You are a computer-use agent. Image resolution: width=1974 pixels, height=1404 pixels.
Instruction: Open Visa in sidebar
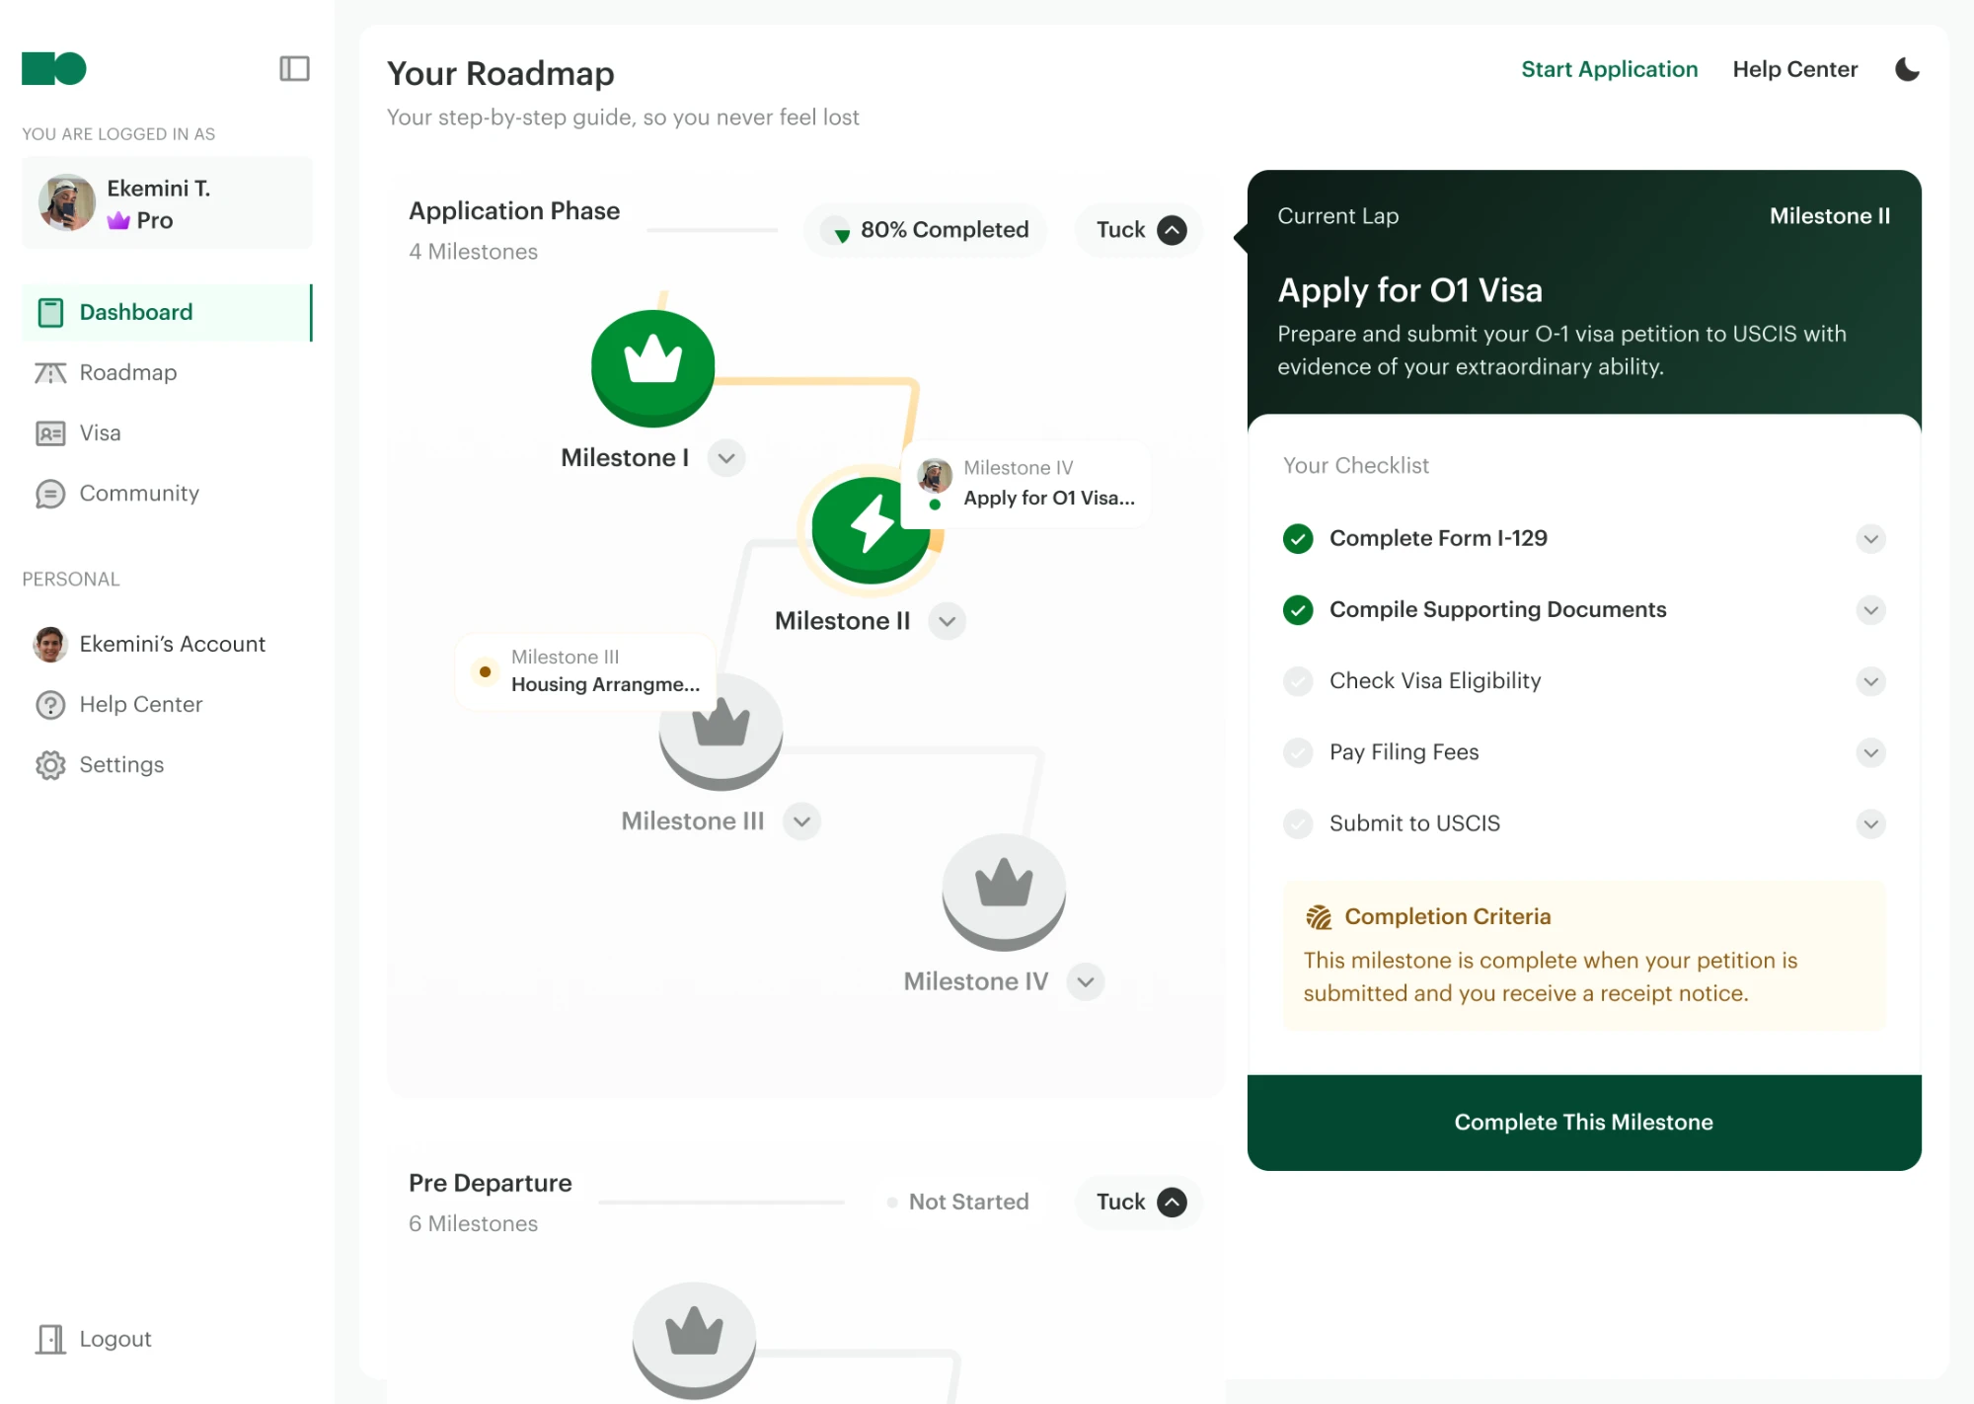[x=167, y=432]
